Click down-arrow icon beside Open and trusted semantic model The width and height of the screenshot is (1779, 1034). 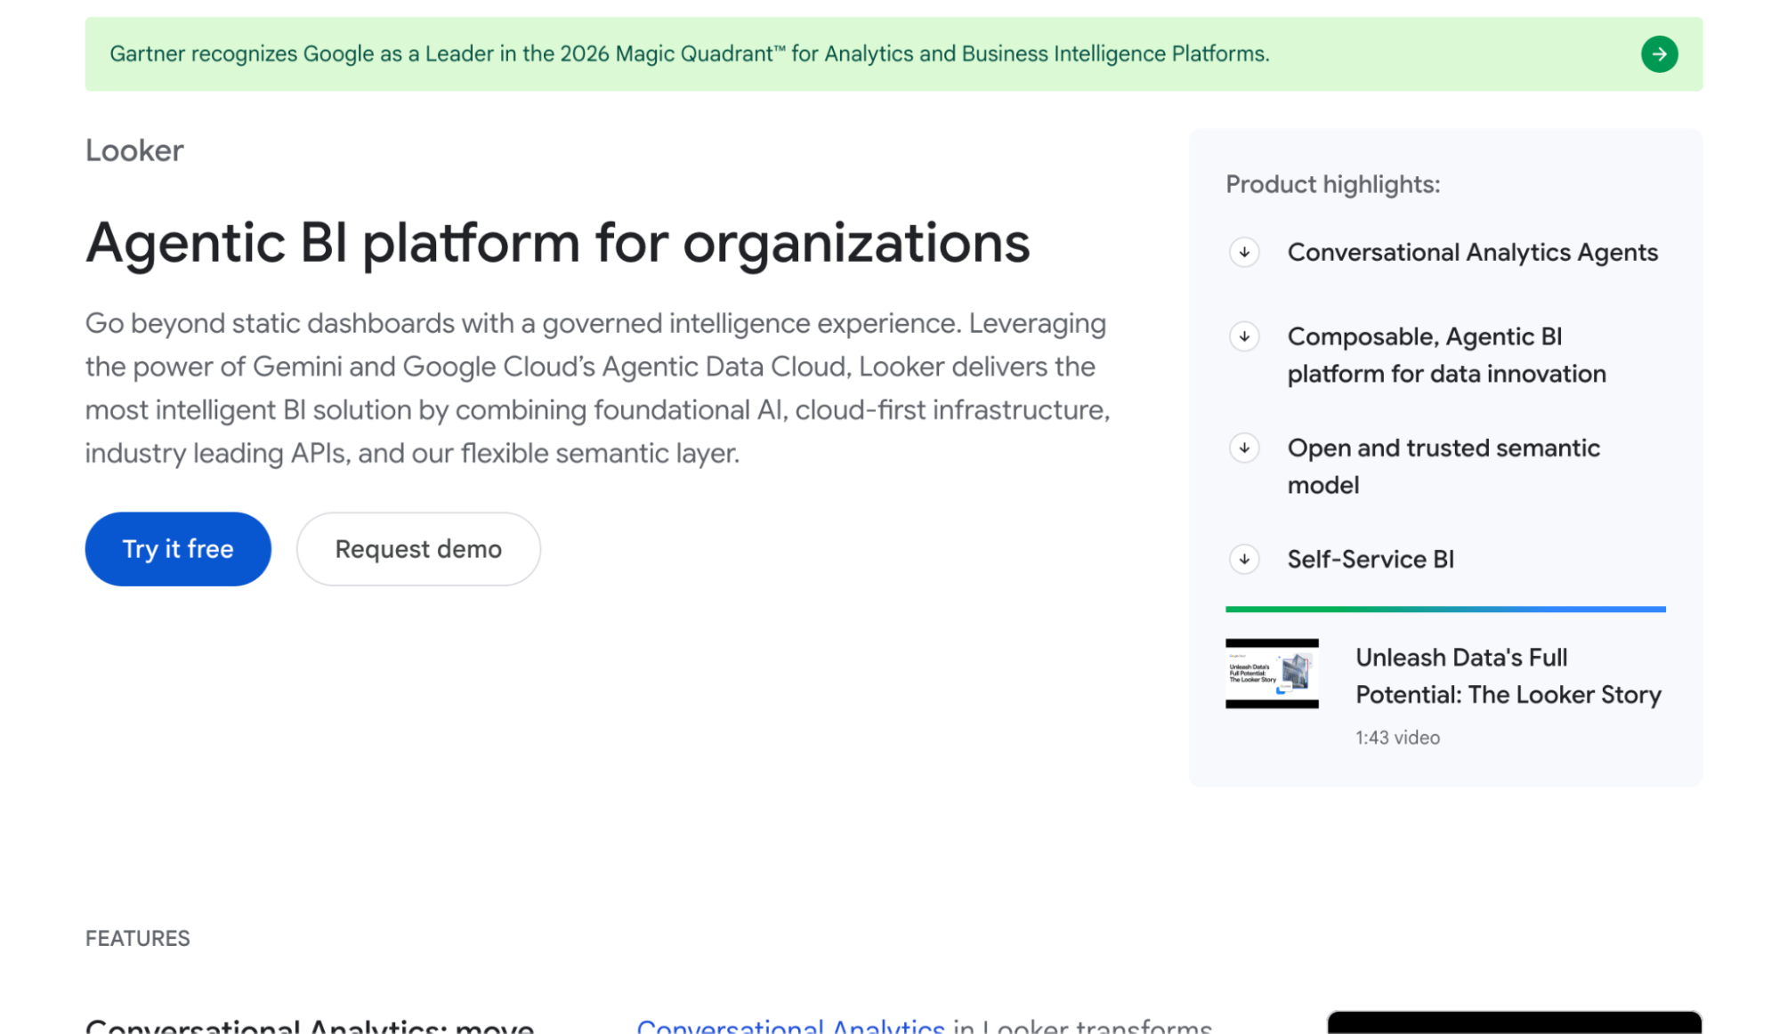click(1244, 448)
